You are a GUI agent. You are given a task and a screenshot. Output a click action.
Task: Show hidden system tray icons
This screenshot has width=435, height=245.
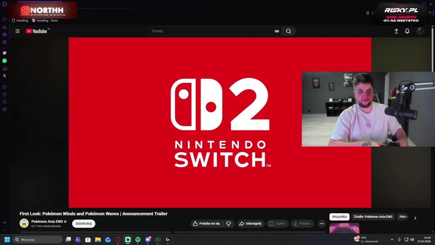coord(392,240)
